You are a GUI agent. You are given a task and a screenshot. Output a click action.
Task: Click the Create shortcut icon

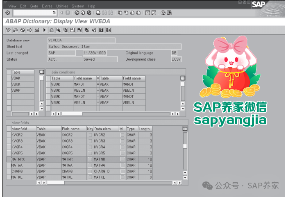[154, 13]
